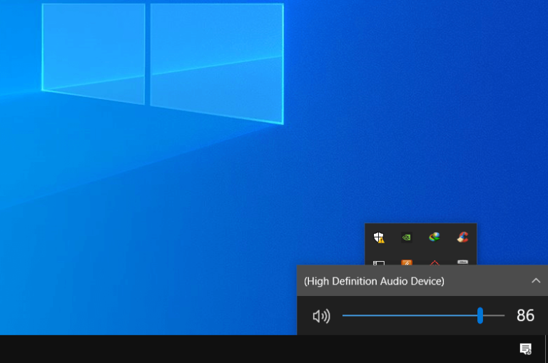Screen dimensions: 548x363
Task: Open Windows Security shield tray icon
Action: 379,237
